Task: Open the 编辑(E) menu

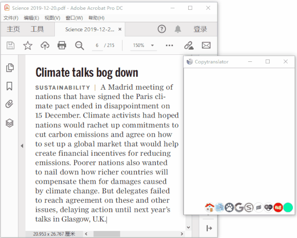Action: pyautogui.click(x=32, y=18)
